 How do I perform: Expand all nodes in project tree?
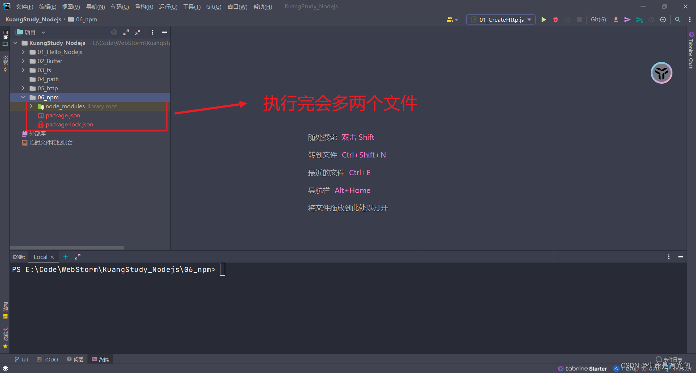(x=126, y=32)
